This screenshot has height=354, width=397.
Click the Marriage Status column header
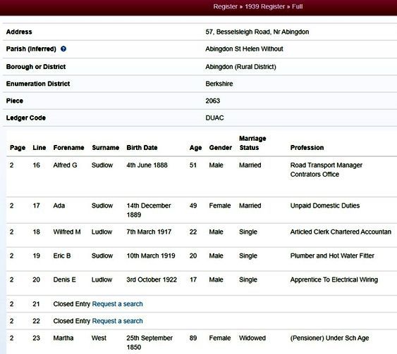(x=252, y=143)
